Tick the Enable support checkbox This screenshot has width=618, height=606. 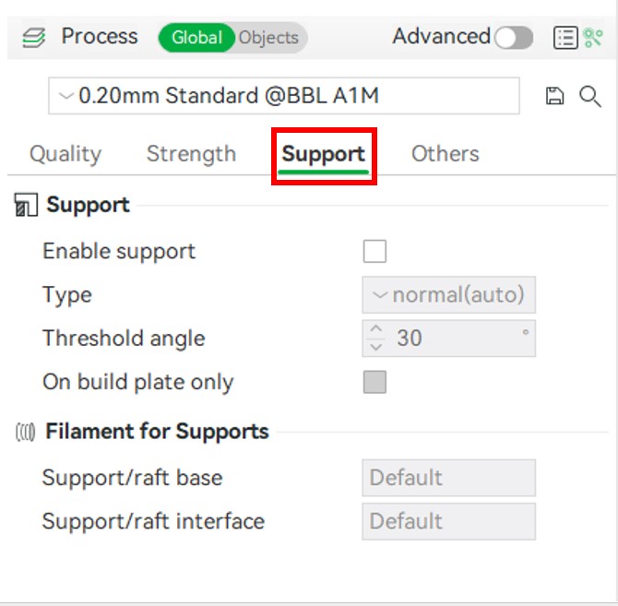tap(374, 251)
